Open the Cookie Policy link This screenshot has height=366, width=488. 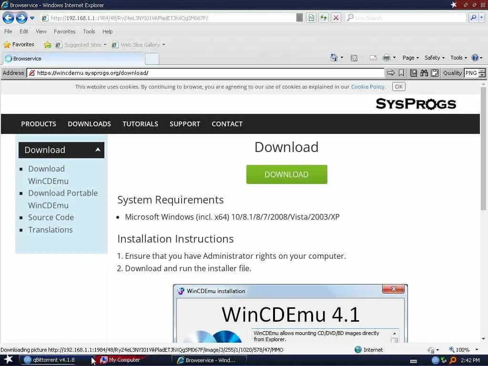[367, 87]
